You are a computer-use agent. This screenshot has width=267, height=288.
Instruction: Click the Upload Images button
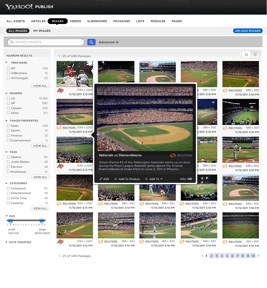pyautogui.click(x=248, y=31)
